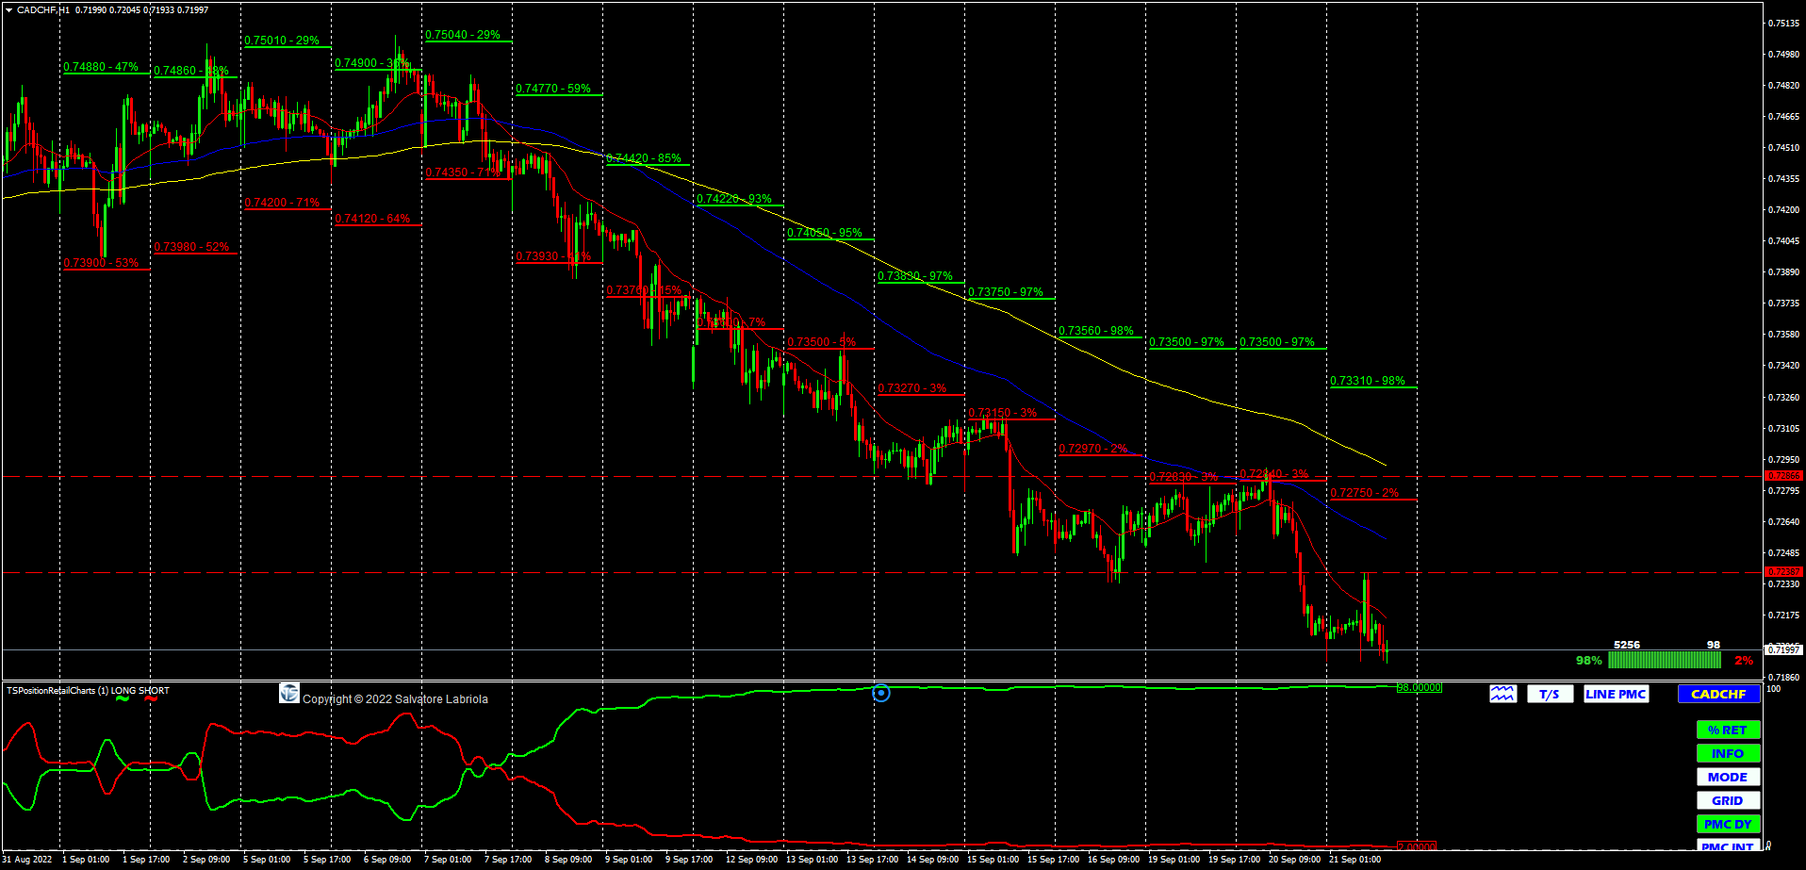
Task: Click the 31 Aug 2022 time label
Action: pyautogui.click(x=27, y=859)
